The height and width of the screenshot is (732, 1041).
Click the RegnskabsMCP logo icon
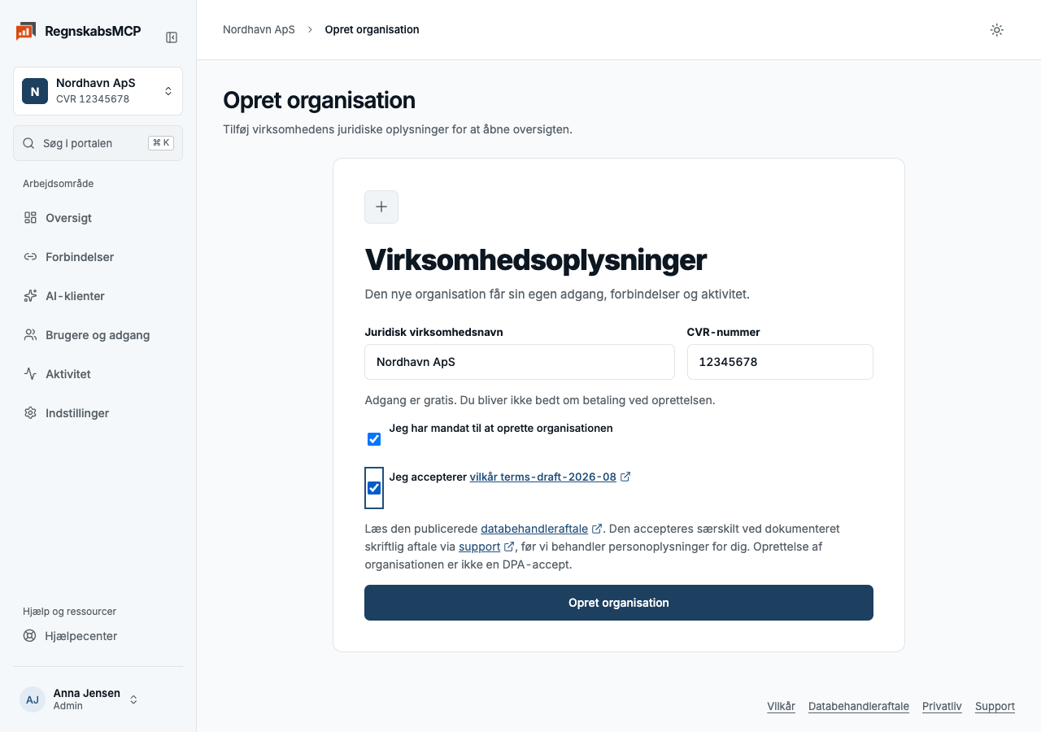[x=25, y=32]
